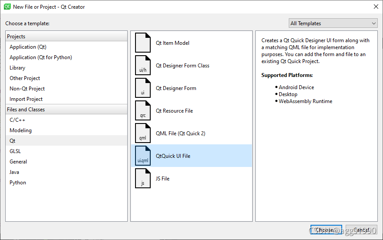
Task: Click the Qt Item Model file icon
Action: (x=143, y=43)
